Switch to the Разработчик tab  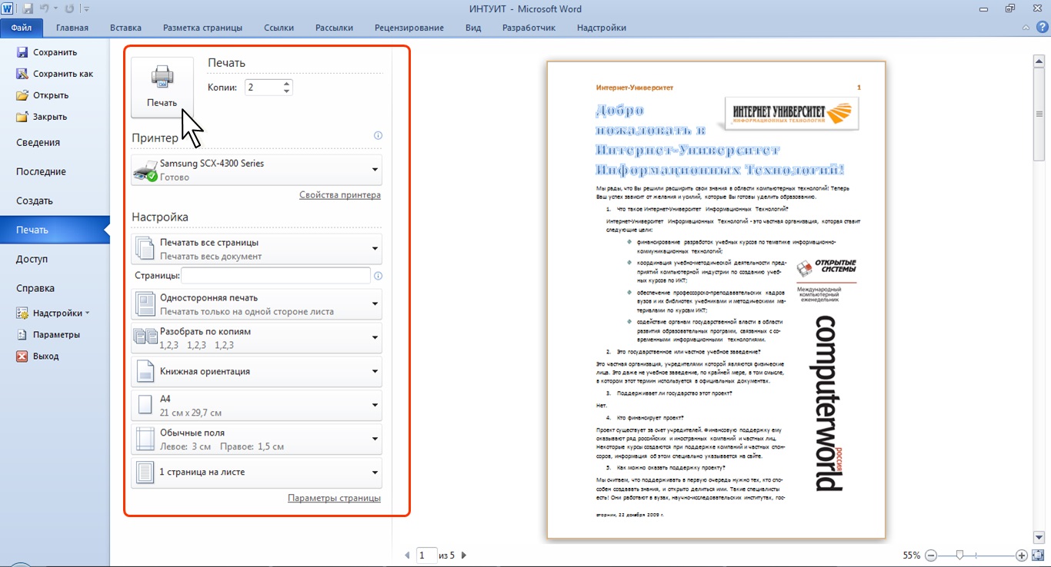pyautogui.click(x=529, y=28)
